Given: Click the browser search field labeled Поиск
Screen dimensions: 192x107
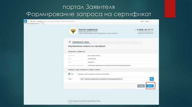Looking at the screenshot, I should pyautogui.click(x=152, y=21).
